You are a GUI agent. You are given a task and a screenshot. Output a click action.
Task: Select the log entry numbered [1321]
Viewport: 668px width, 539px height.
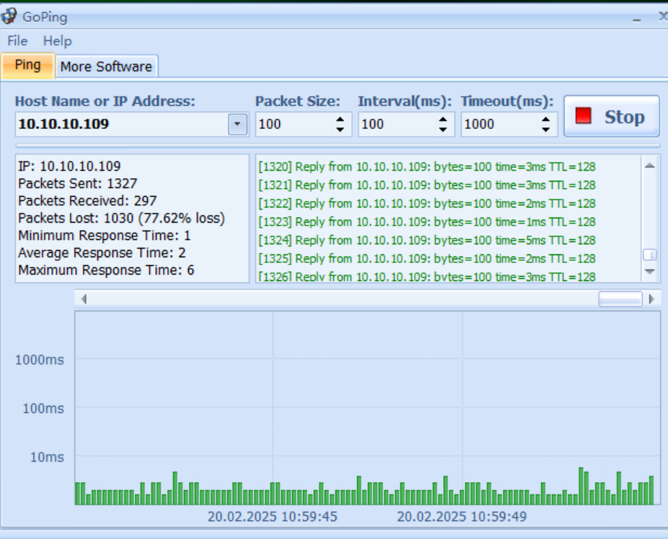click(x=427, y=185)
